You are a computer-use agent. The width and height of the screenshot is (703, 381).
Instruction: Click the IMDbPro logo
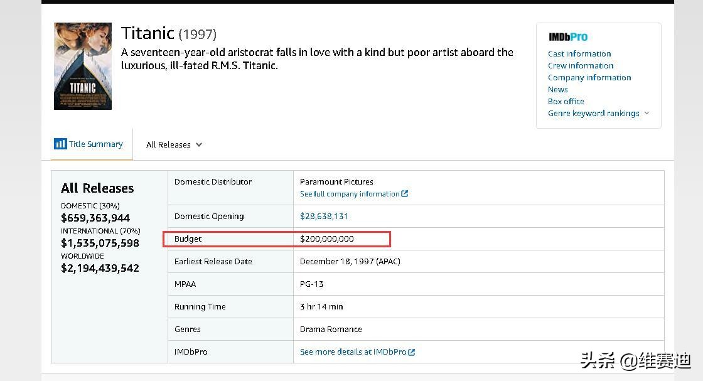click(567, 37)
